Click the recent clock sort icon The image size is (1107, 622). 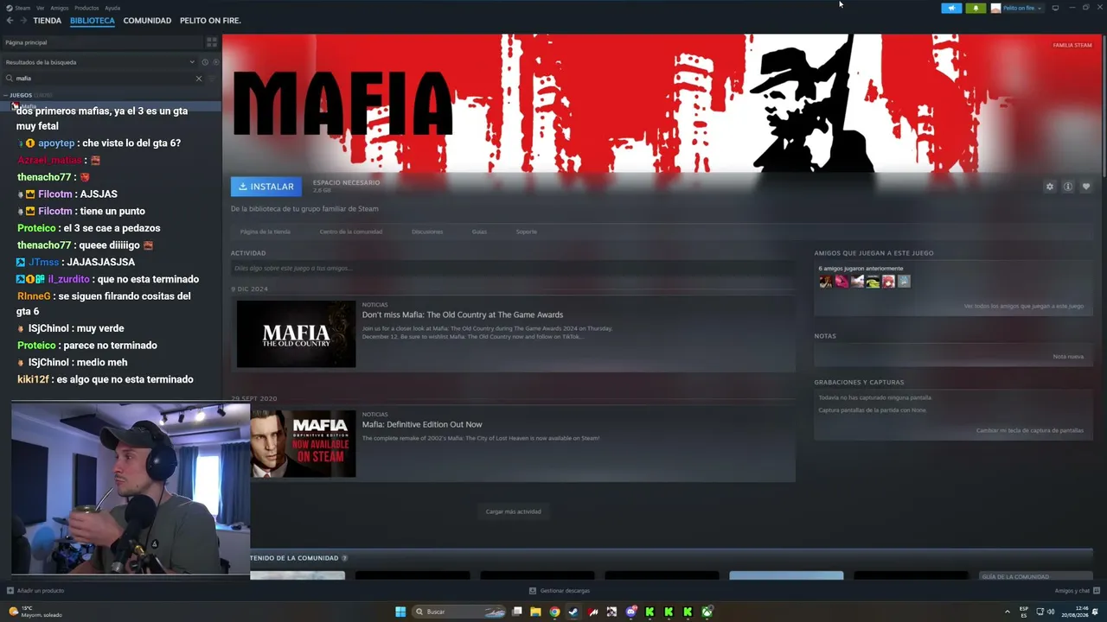(x=205, y=62)
